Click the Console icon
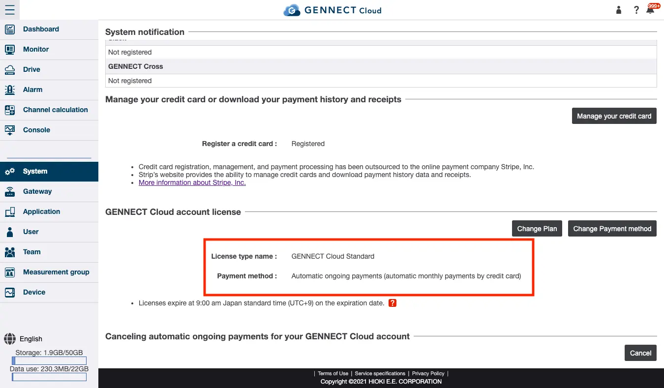This screenshot has width=664, height=388. pos(10,130)
